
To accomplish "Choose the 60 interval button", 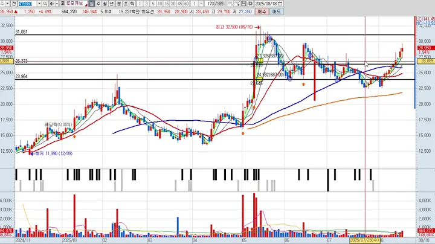I will [x=187, y=4].
